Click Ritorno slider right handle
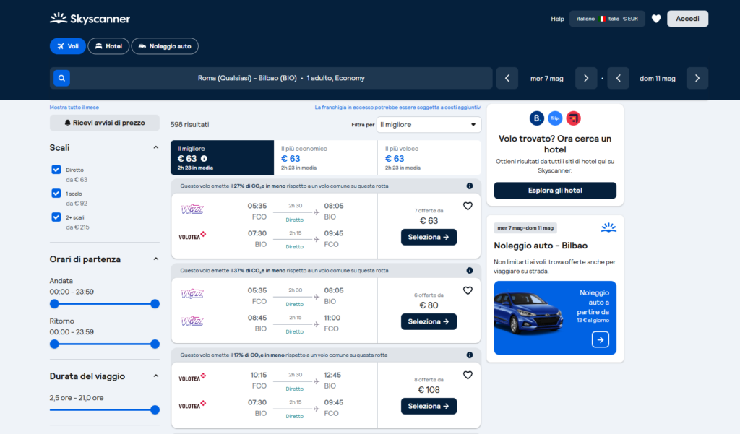The width and height of the screenshot is (740, 434). pos(155,344)
